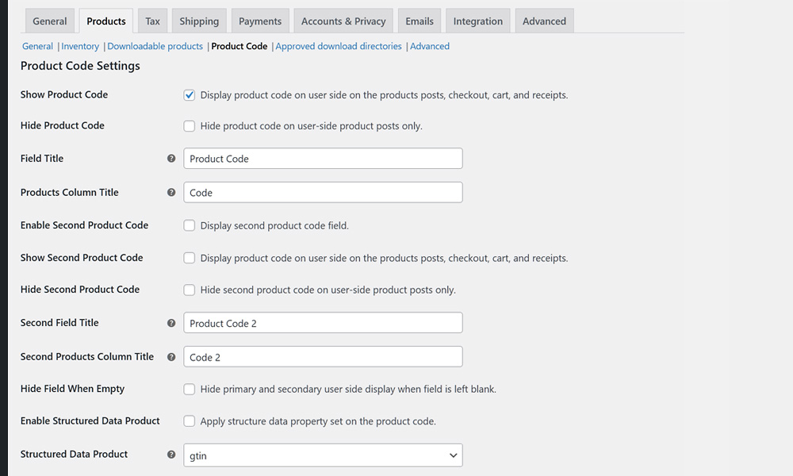Click 'Hide product code on user-side product posts only.' label
Viewport: 793px width, 476px height.
311,126
